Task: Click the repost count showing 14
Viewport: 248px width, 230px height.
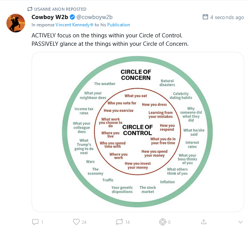Action: coord(127,222)
